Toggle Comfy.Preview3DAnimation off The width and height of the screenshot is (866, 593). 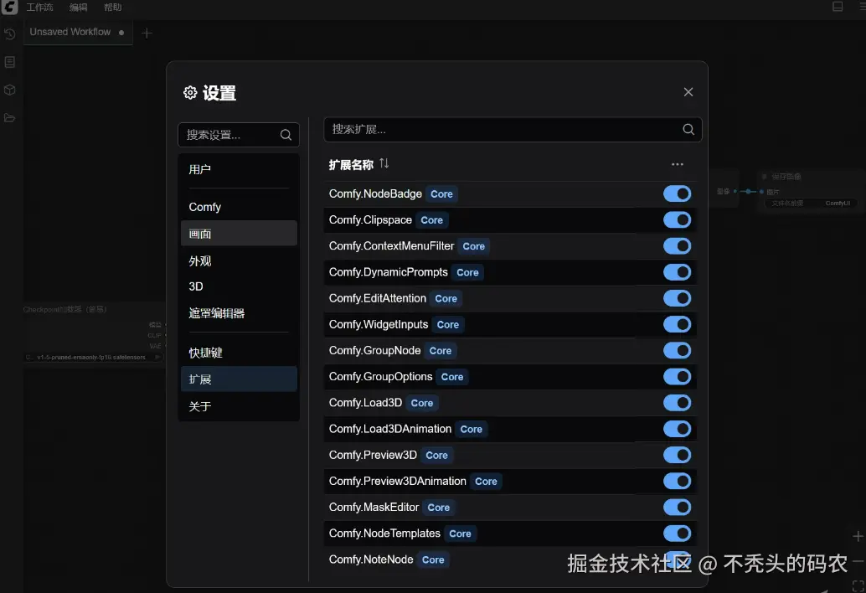(677, 481)
